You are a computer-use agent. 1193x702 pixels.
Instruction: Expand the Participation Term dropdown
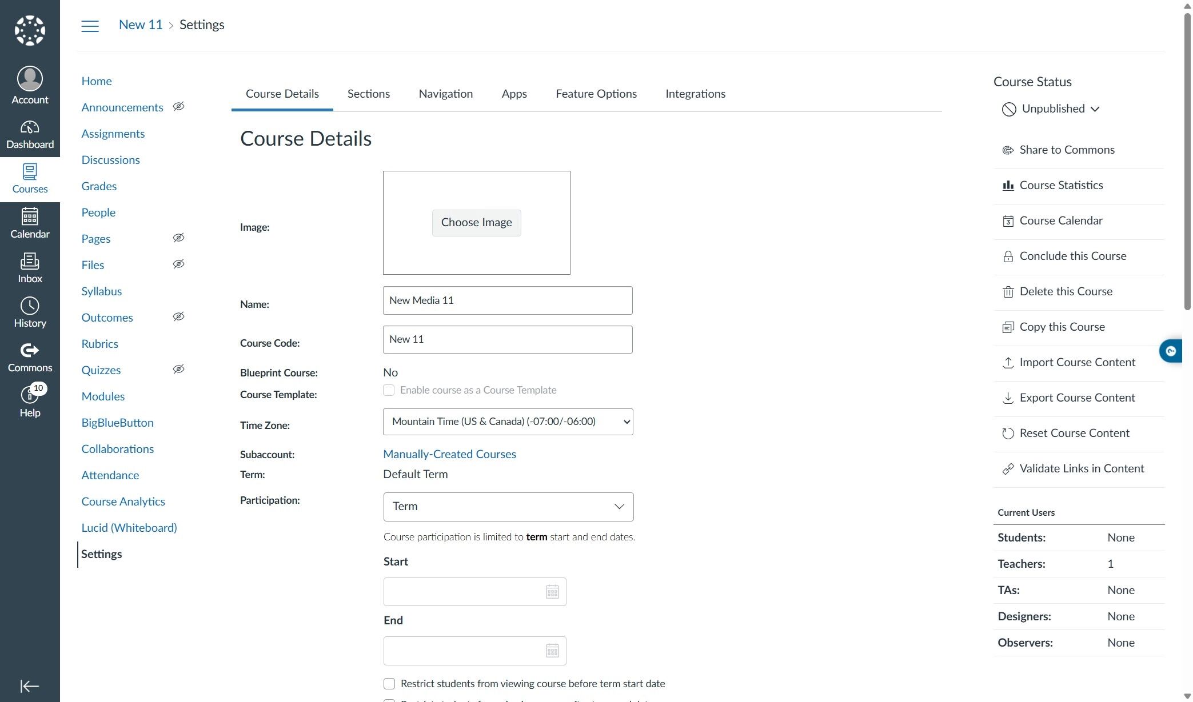point(508,507)
